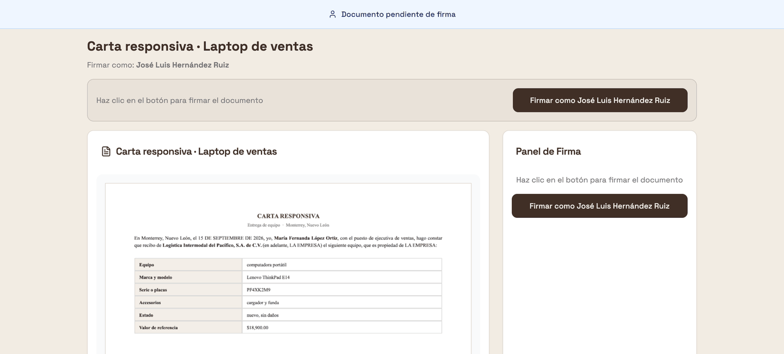784x354 pixels.
Task: Click the 'Firmar como:' signer name line
Action: point(158,65)
